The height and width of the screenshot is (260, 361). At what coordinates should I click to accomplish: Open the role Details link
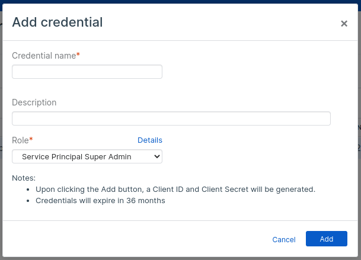coord(150,140)
